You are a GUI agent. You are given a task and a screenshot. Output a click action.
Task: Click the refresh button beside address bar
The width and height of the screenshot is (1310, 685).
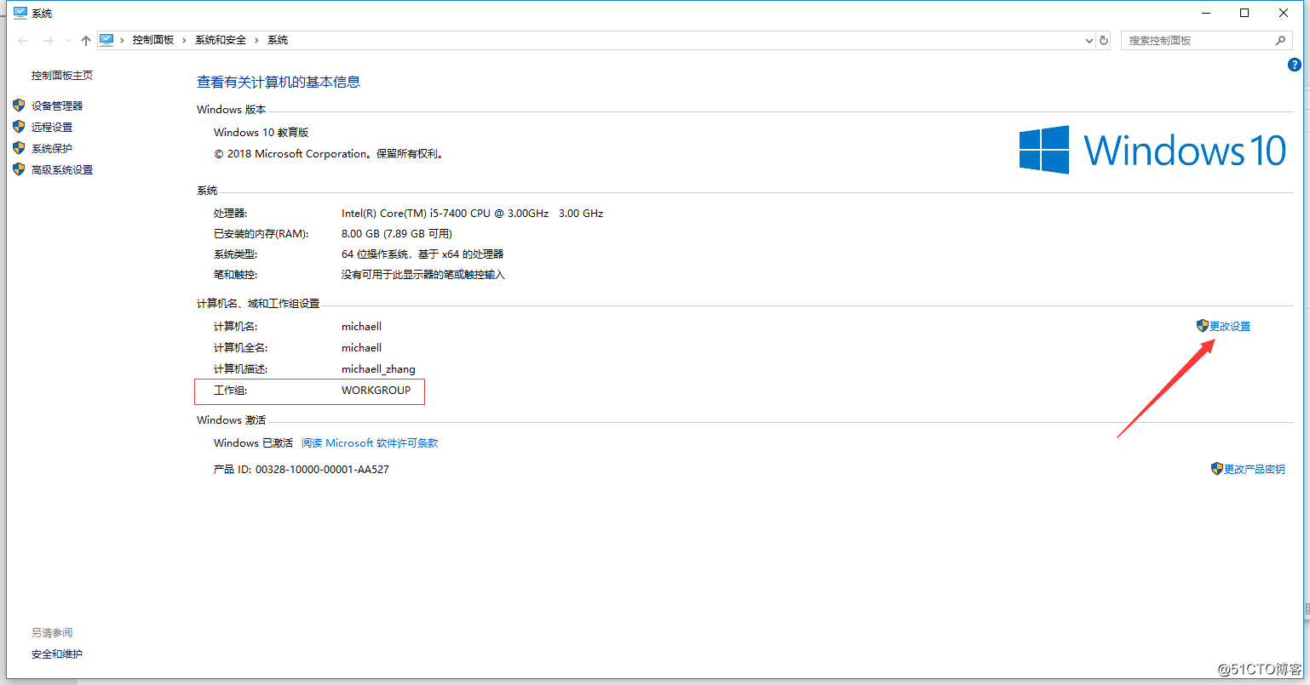pos(1104,40)
